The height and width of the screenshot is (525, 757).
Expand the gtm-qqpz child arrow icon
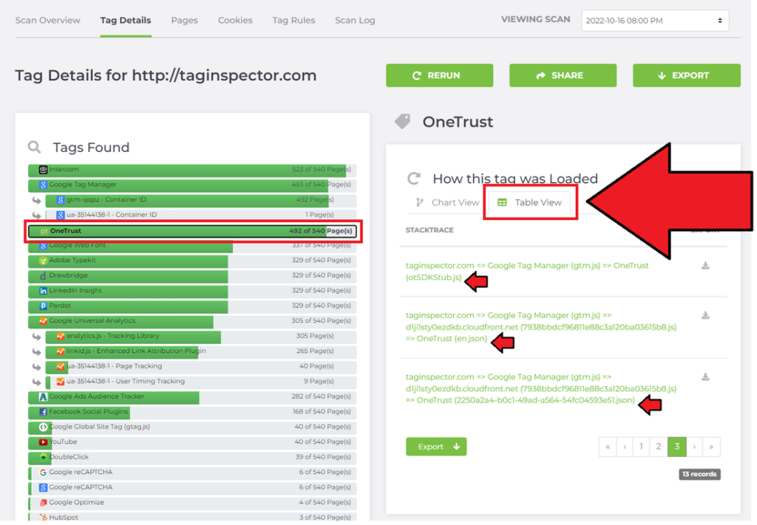point(37,200)
